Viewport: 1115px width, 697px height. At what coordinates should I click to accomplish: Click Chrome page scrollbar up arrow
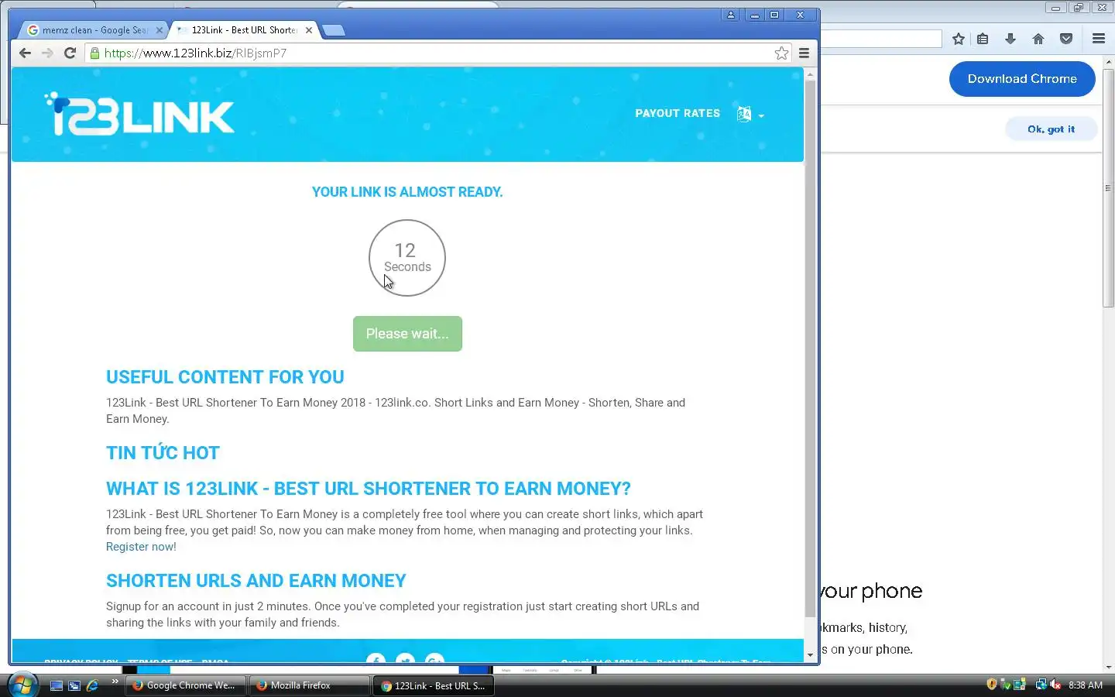811,74
